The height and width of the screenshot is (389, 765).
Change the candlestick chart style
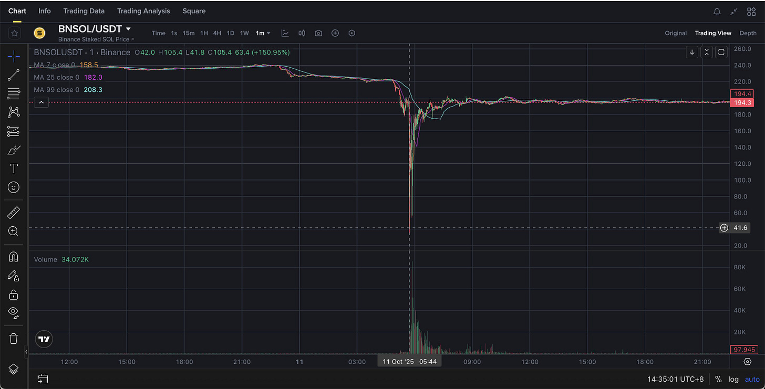[x=302, y=33]
